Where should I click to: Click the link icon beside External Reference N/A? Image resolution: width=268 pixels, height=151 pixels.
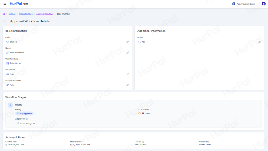[x=8, y=85]
